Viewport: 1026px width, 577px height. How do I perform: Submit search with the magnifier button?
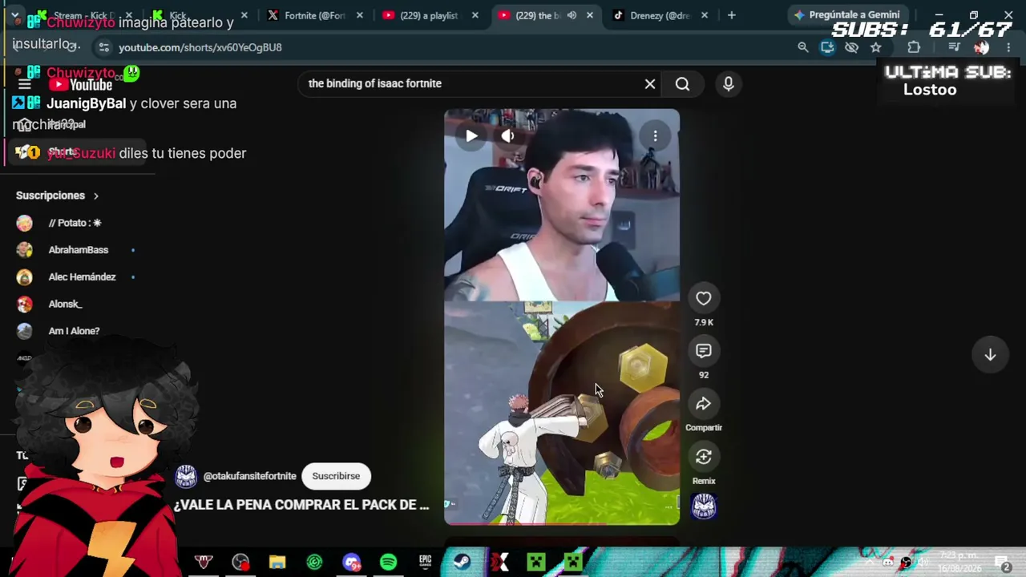(x=682, y=83)
